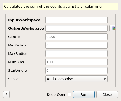This screenshot has width=121, height=101.
Task: Click the Sense label
Action: (13, 79)
